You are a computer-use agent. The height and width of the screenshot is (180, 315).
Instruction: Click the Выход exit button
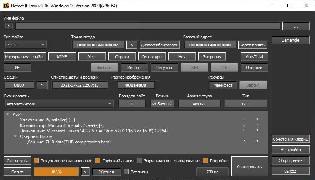click(x=291, y=171)
